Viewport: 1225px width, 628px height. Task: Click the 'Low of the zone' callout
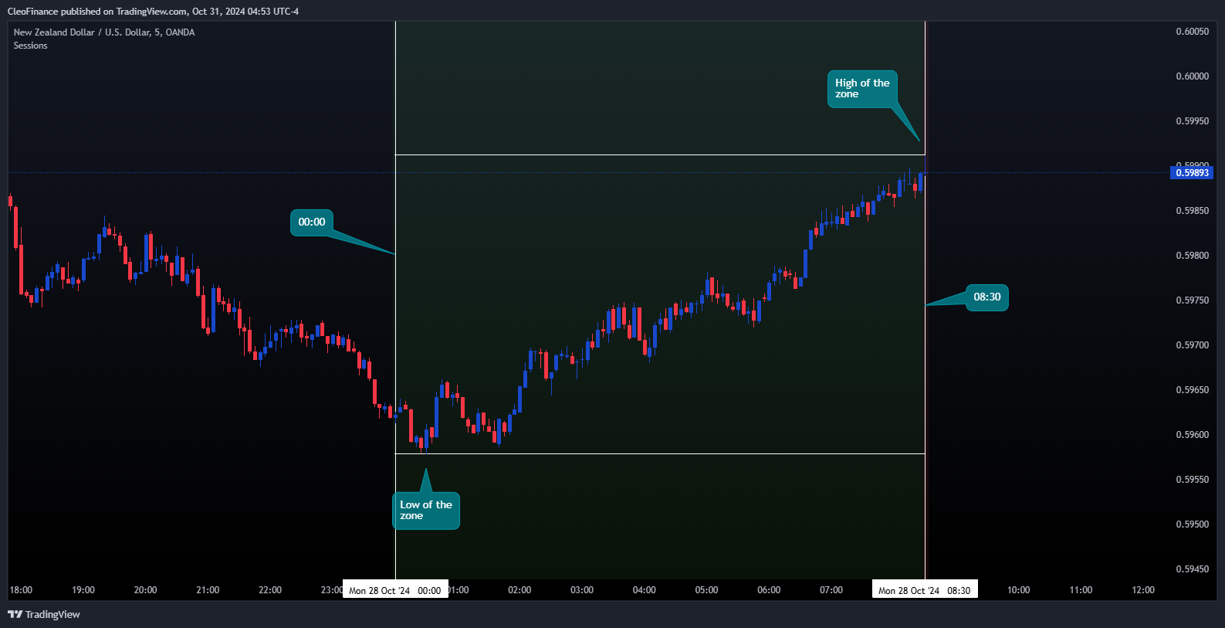(426, 511)
